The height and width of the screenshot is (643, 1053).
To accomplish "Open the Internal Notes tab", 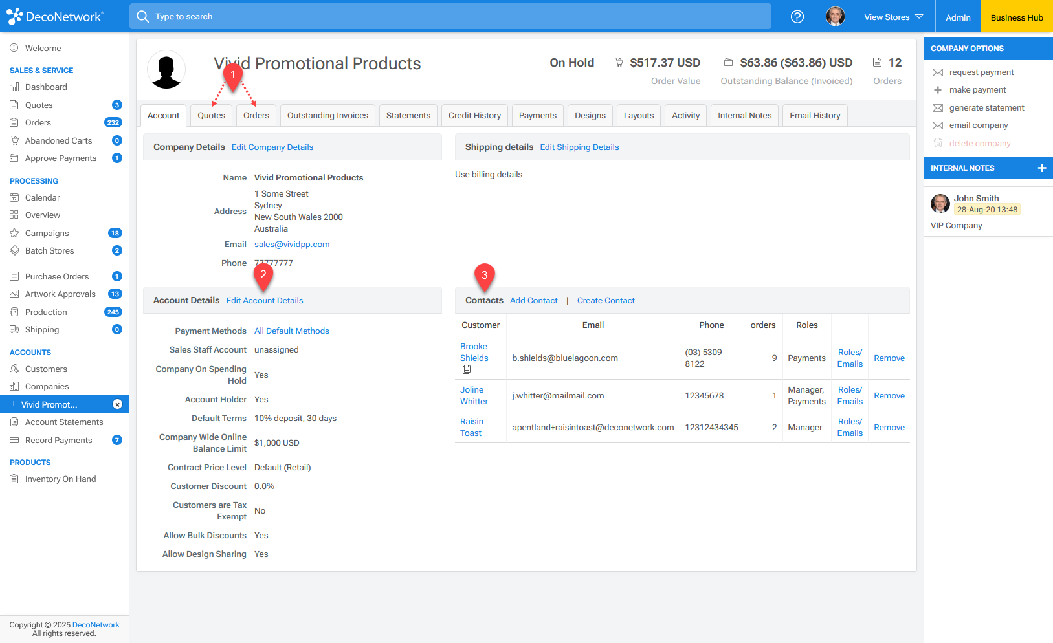I will (745, 115).
